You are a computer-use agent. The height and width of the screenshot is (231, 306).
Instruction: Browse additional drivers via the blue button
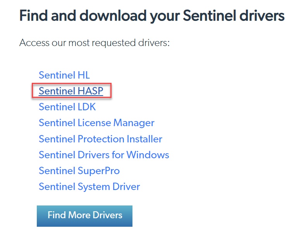(84, 216)
